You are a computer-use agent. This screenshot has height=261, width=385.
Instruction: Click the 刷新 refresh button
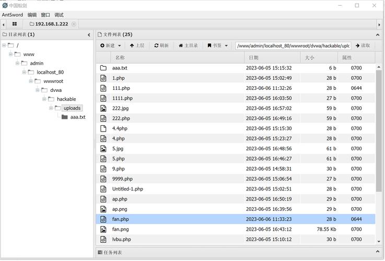161,45
